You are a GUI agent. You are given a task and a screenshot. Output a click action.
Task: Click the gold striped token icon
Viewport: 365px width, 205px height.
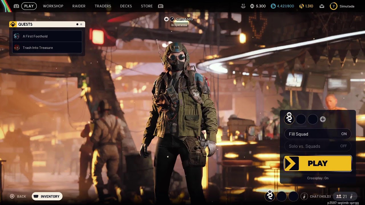[301, 6]
